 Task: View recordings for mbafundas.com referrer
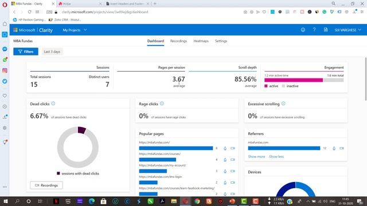[342, 148]
